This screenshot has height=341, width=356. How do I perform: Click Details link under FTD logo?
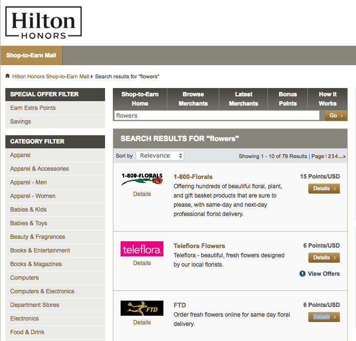(142, 323)
